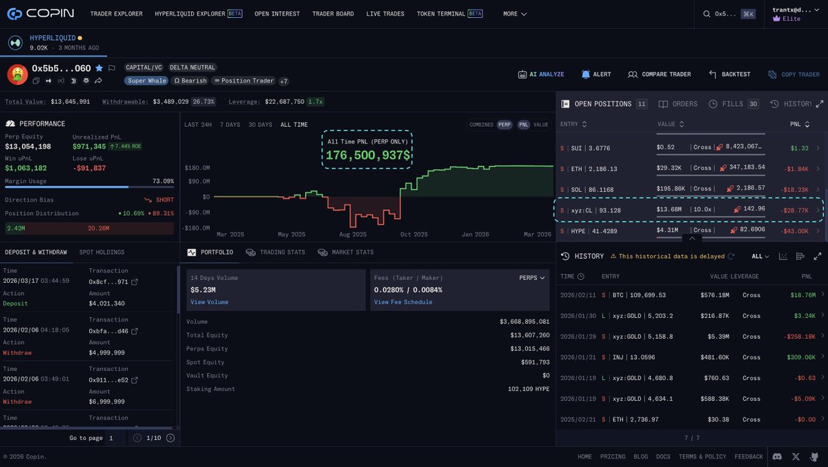The image size is (828, 467).
Task: Switch to the Fills tab
Action: [734, 104]
